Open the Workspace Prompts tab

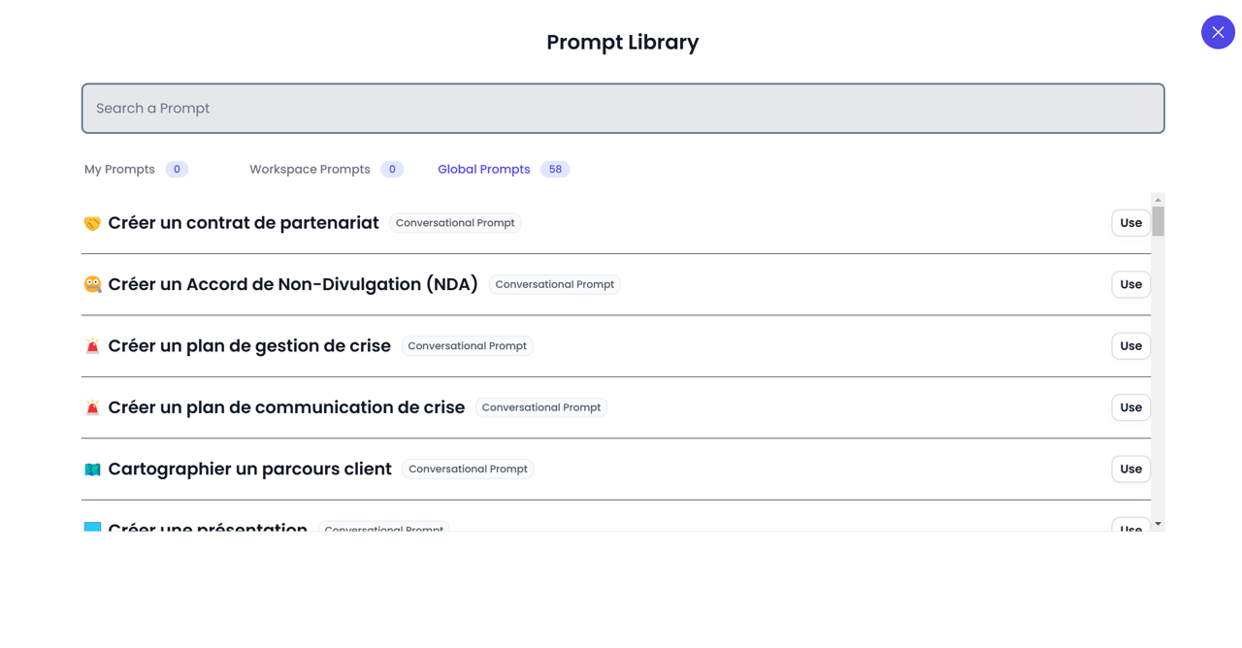point(310,169)
